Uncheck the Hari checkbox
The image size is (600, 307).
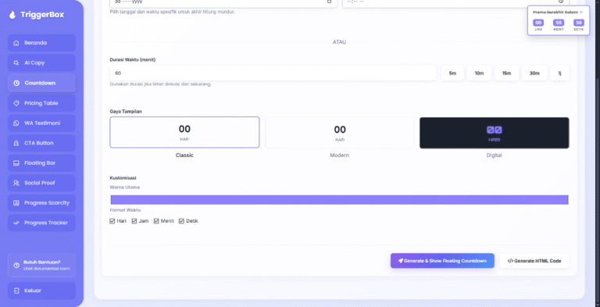click(x=112, y=221)
